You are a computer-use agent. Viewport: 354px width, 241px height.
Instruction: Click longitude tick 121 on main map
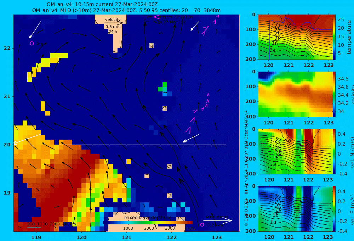(x=126, y=237)
